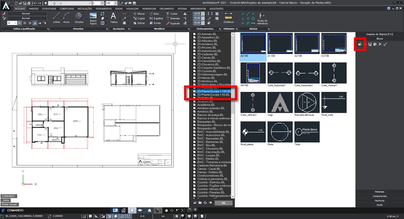Screen dimensions: 404x219
Task: Click the Mover tool
Action: point(139,13)
